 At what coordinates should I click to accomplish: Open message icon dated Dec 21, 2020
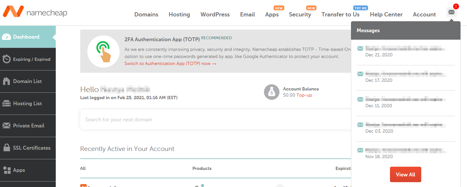point(360,49)
